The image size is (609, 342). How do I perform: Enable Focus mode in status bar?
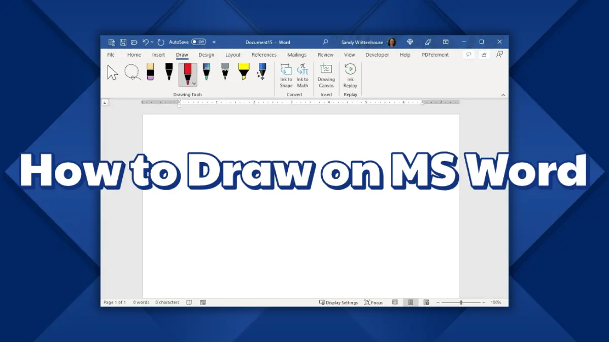tap(374, 302)
